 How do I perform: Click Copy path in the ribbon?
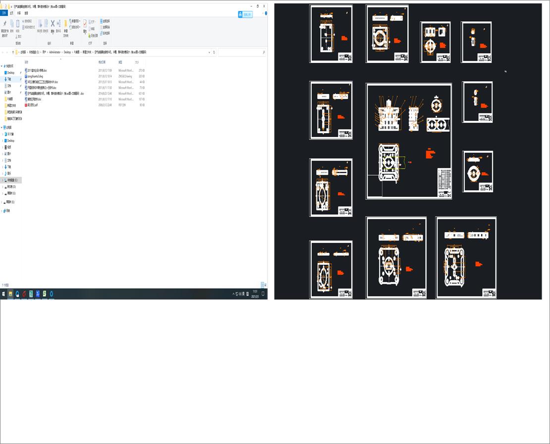pyautogui.click(x=27, y=21)
